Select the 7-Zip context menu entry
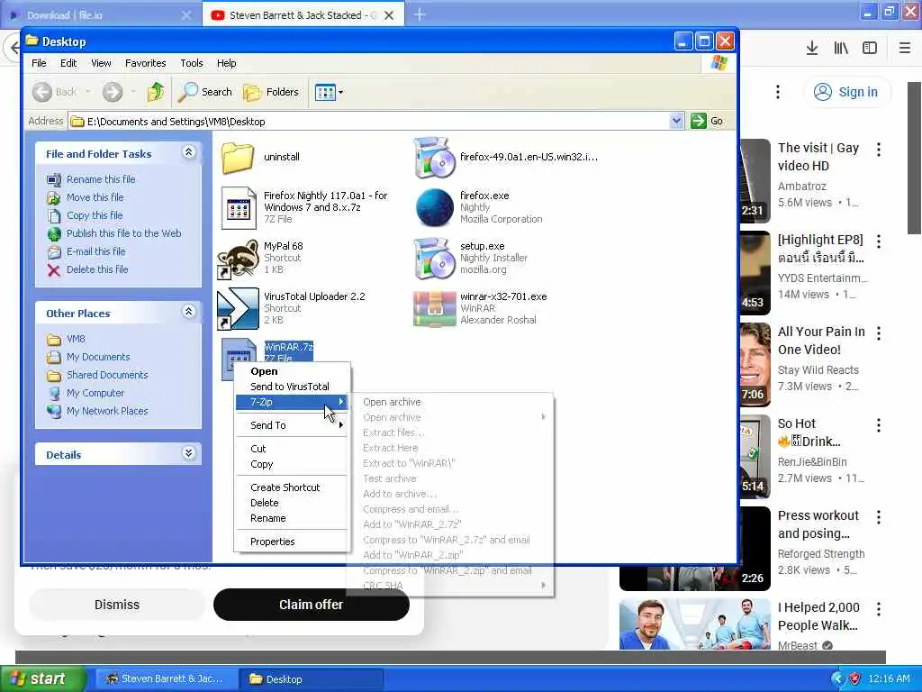This screenshot has height=692, width=922. pos(293,402)
